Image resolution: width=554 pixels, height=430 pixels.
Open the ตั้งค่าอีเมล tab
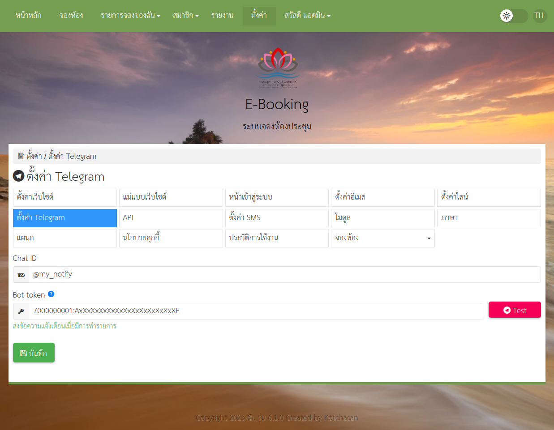(383, 197)
